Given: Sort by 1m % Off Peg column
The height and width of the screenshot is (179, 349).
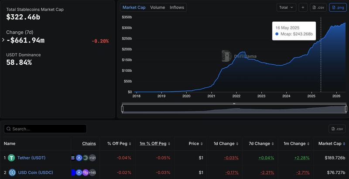Looking at the screenshot, I should click(x=155, y=143).
